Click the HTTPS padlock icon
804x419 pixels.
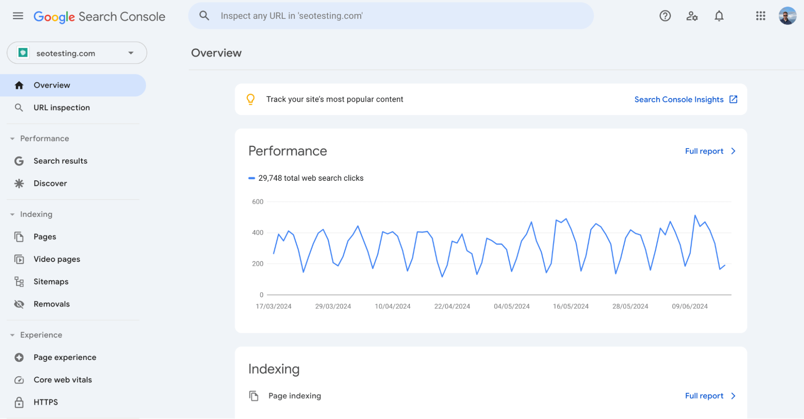(19, 403)
